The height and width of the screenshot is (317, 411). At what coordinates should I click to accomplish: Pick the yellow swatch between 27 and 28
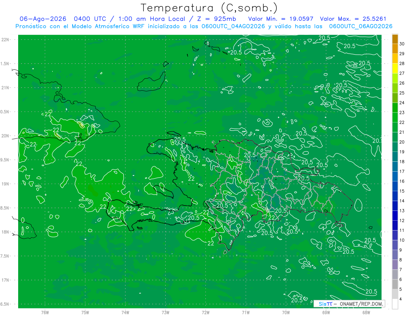point(395,68)
